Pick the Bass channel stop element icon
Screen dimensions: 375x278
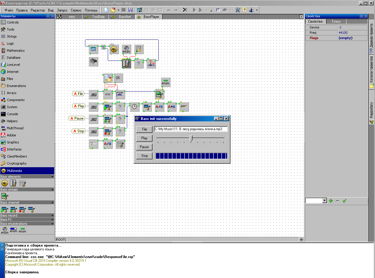pos(22,210)
